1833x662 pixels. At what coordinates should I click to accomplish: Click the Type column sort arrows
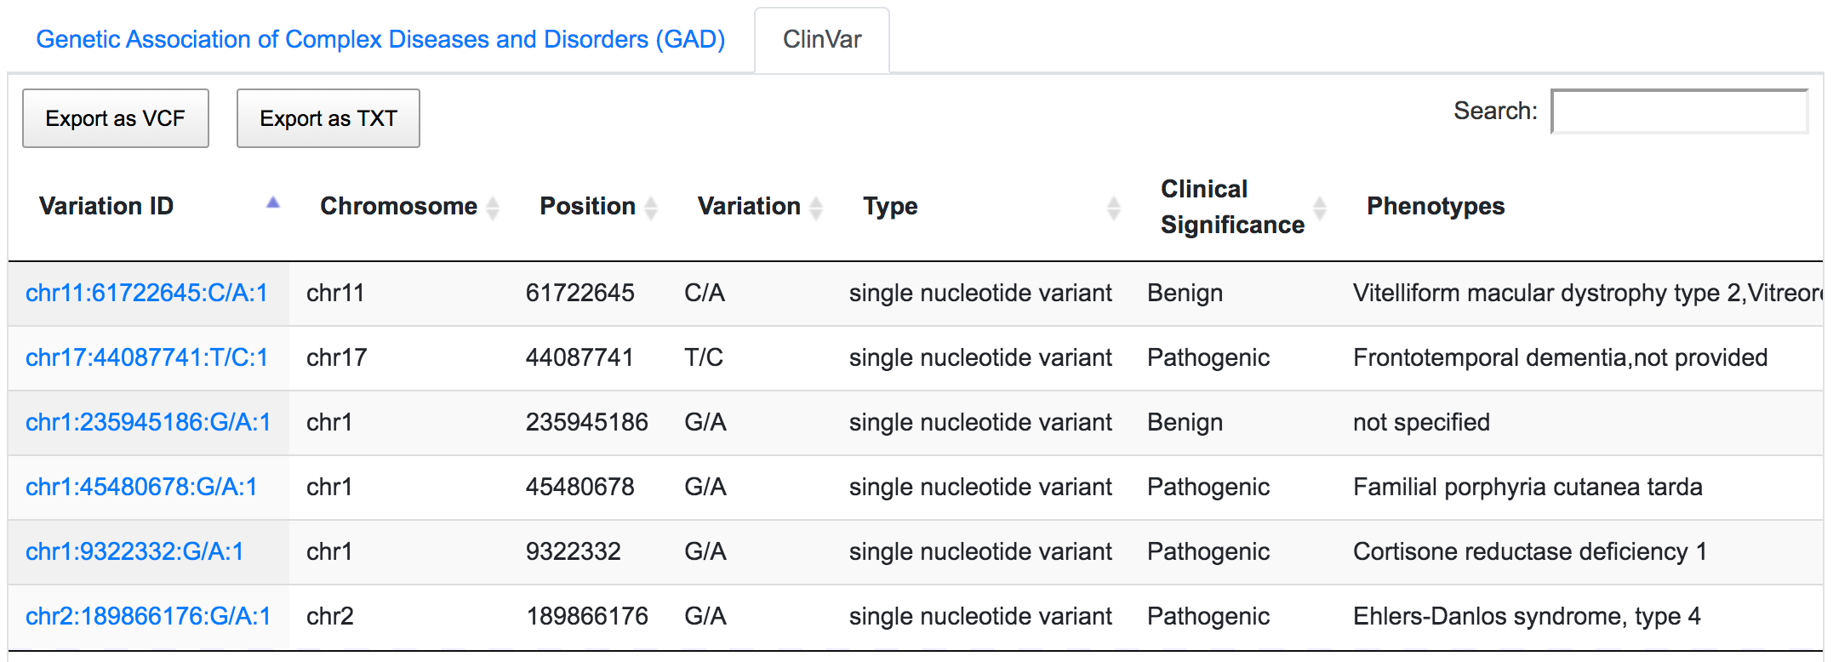pos(1114,207)
